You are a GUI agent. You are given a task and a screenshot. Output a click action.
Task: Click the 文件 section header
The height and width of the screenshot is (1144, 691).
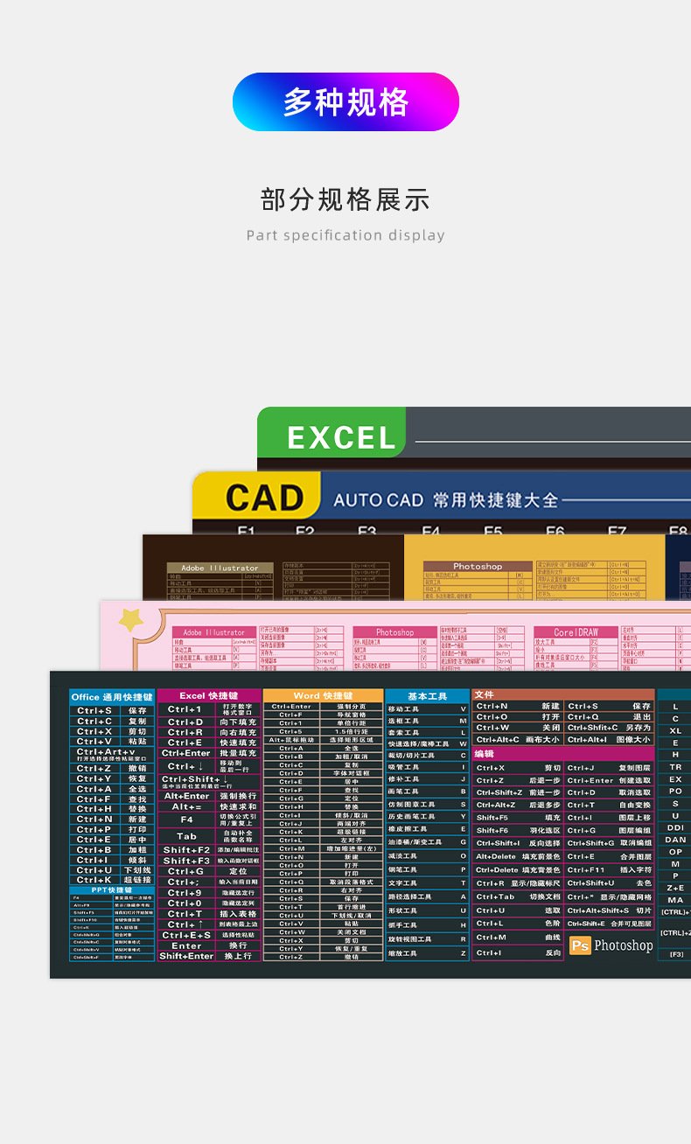point(484,694)
